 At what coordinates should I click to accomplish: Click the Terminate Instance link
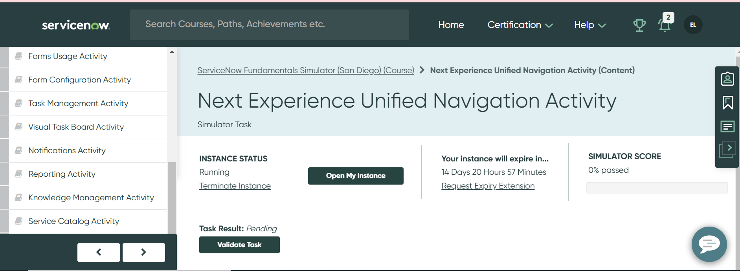235,186
